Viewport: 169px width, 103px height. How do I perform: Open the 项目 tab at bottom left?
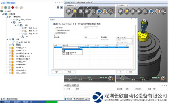tap(3, 99)
